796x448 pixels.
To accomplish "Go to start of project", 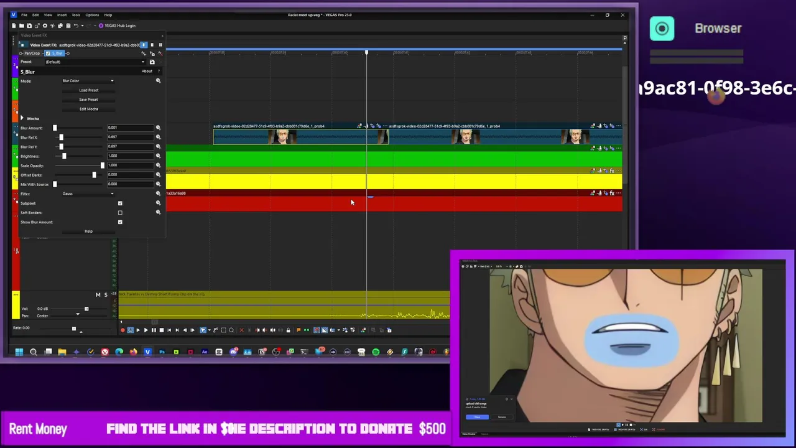I will tap(169, 330).
